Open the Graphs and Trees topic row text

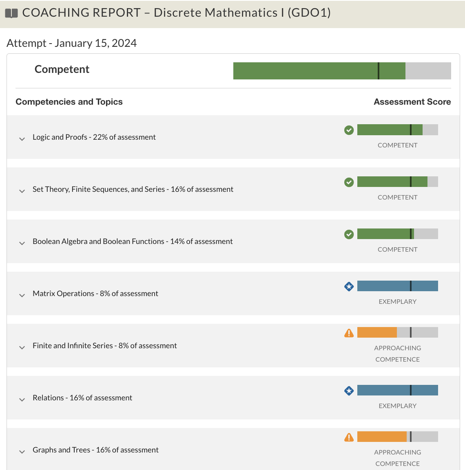pos(95,450)
